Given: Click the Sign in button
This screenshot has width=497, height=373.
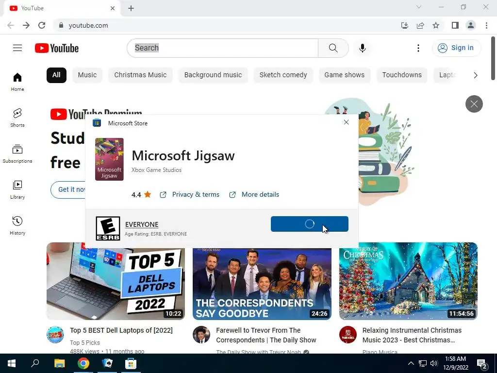Looking at the screenshot, I should [456, 48].
